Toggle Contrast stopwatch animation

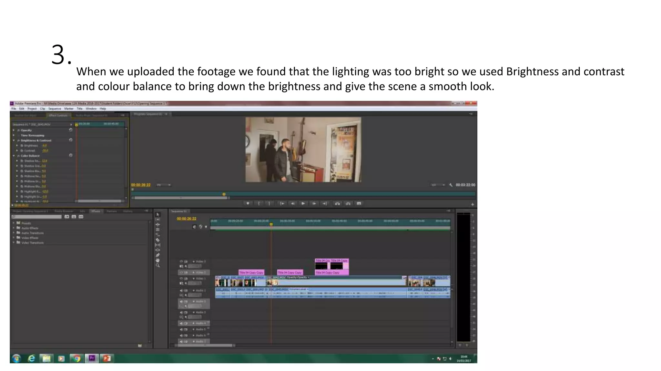22,151
